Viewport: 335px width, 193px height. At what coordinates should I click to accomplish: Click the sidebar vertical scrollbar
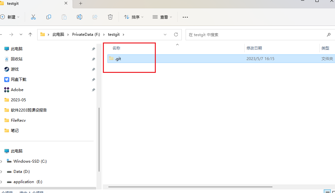pyautogui.click(x=99, y=140)
